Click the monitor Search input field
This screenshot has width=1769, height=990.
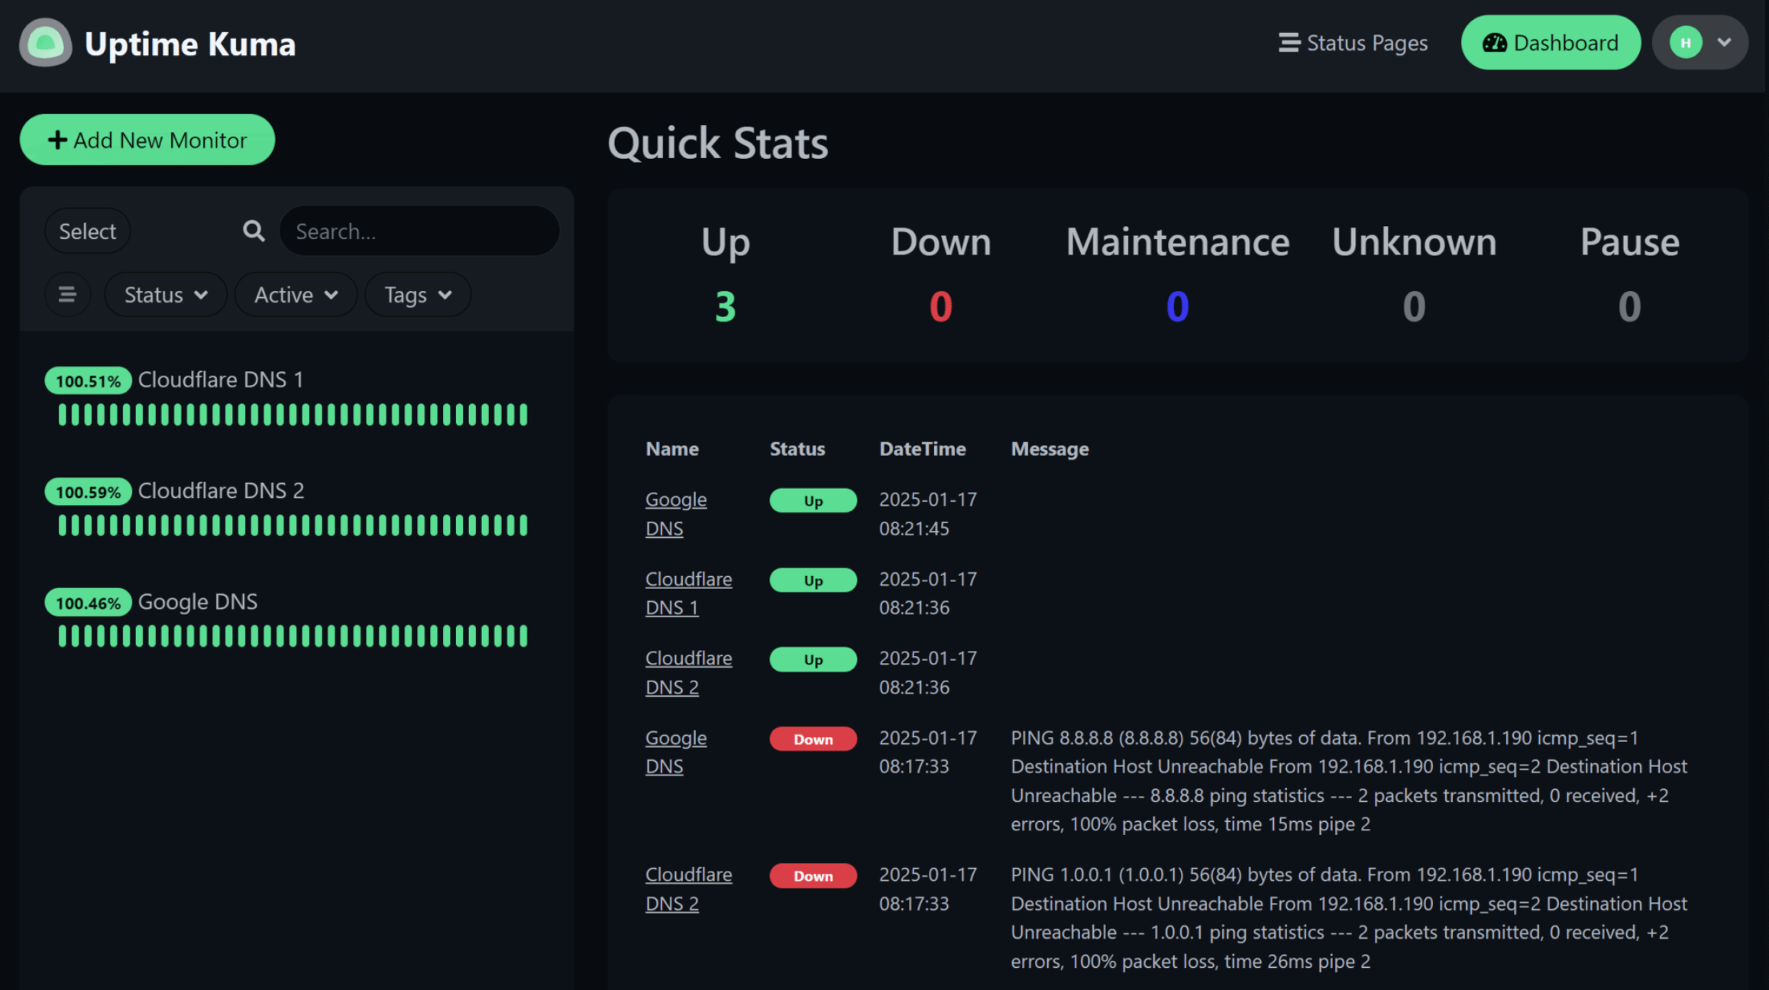[x=419, y=231]
